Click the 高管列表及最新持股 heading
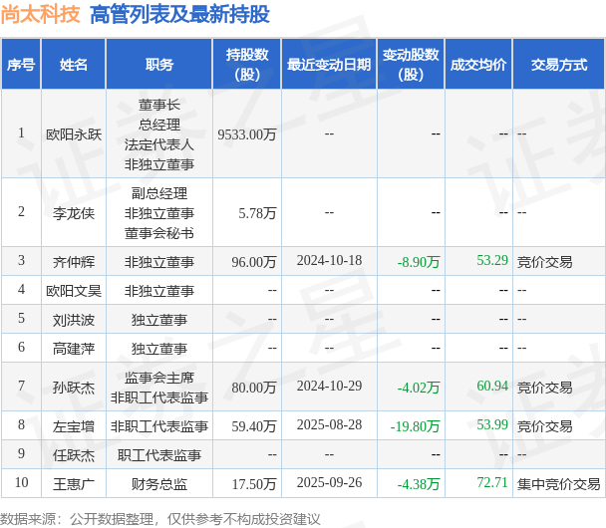Viewport: 606px width, 528px height. pyautogui.click(x=179, y=15)
